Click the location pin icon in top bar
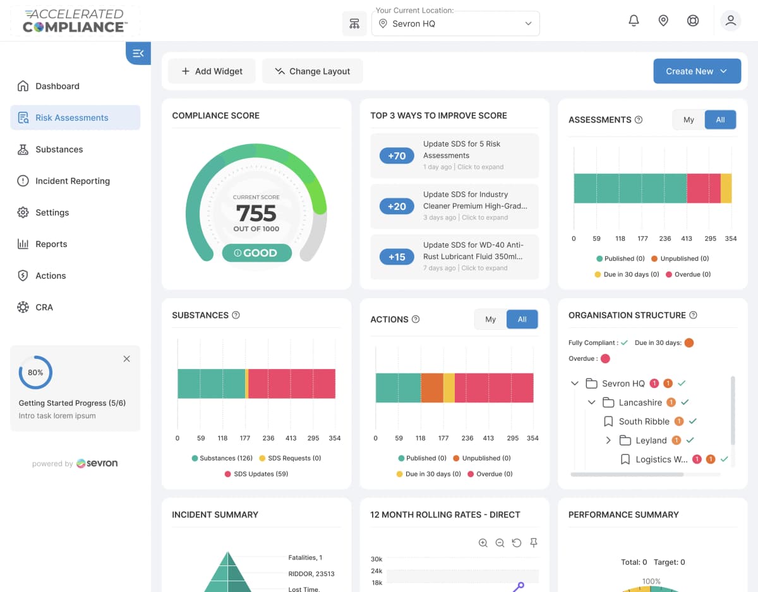Screen dimensions: 758x592 point(663,20)
